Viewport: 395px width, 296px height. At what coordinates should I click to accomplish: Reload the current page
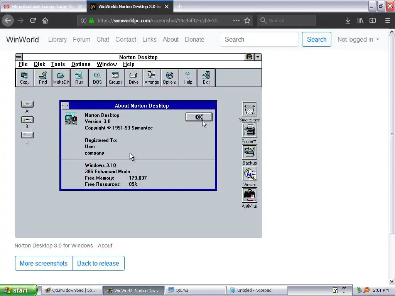(33, 20)
